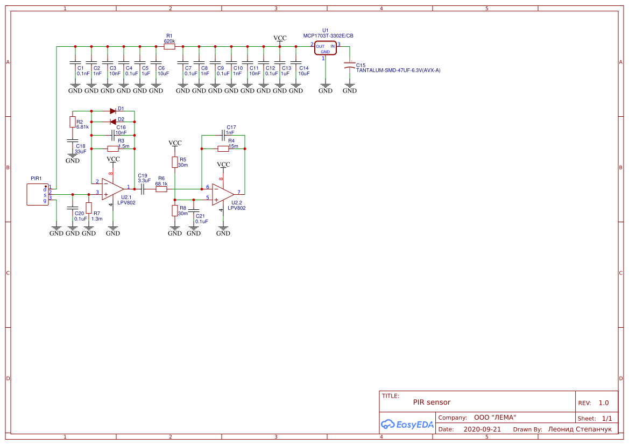Click the VCC power label above R5
The width and height of the screenshot is (629, 445).
pyautogui.click(x=175, y=143)
